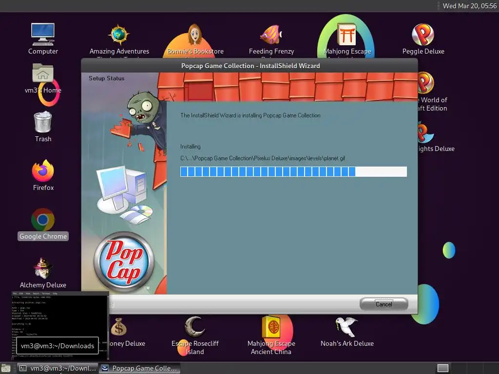Screen dimensions: 499x374
Task: Open the Trash icon on the desktop
Action: 43,127
